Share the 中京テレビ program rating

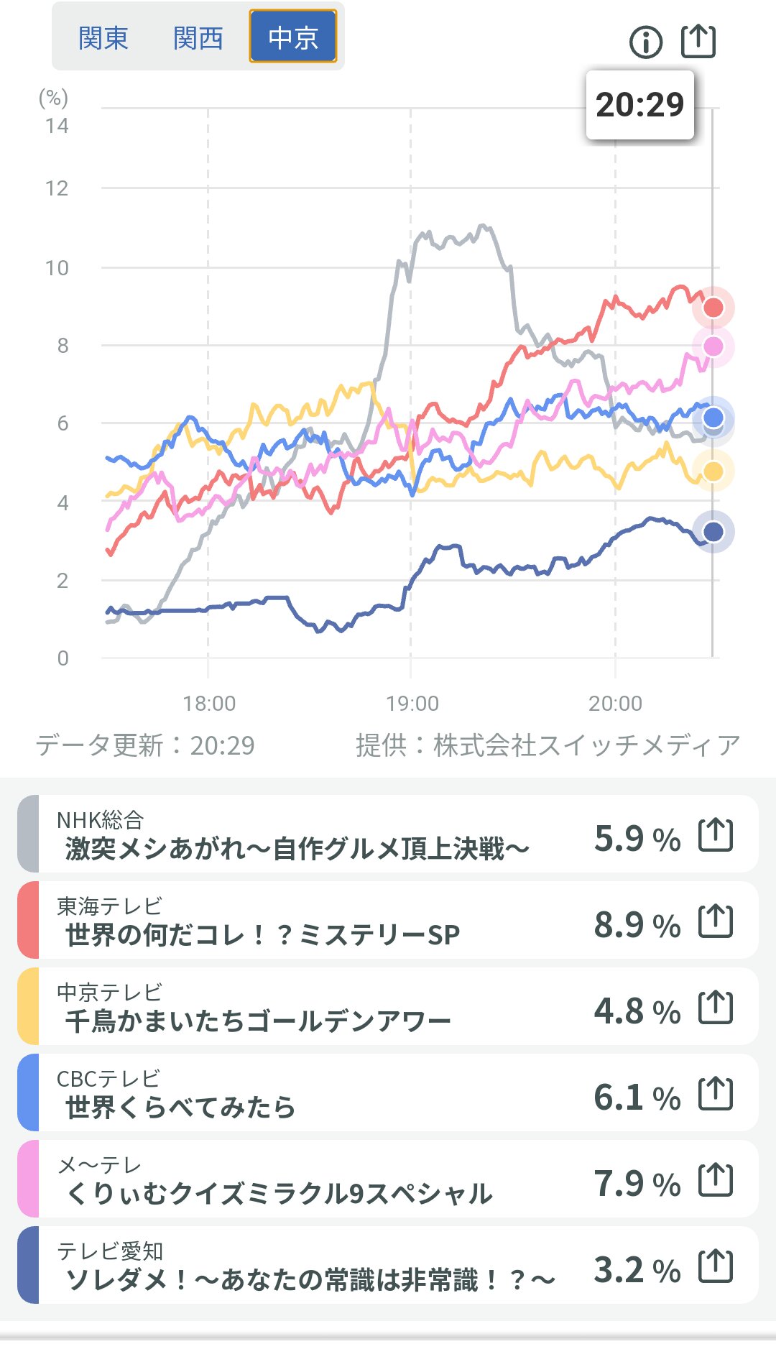point(716,1008)
